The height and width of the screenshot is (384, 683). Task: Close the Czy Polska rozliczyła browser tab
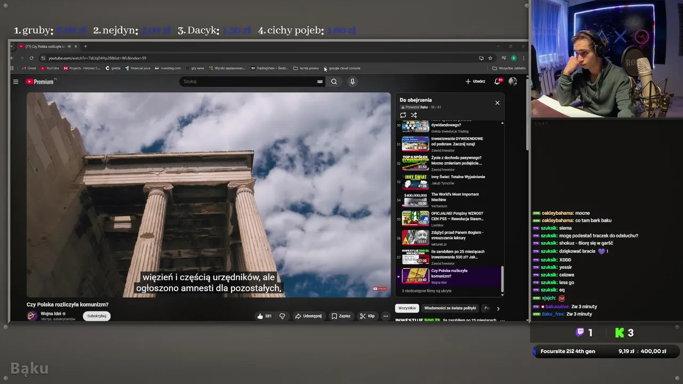coord(76,46)
